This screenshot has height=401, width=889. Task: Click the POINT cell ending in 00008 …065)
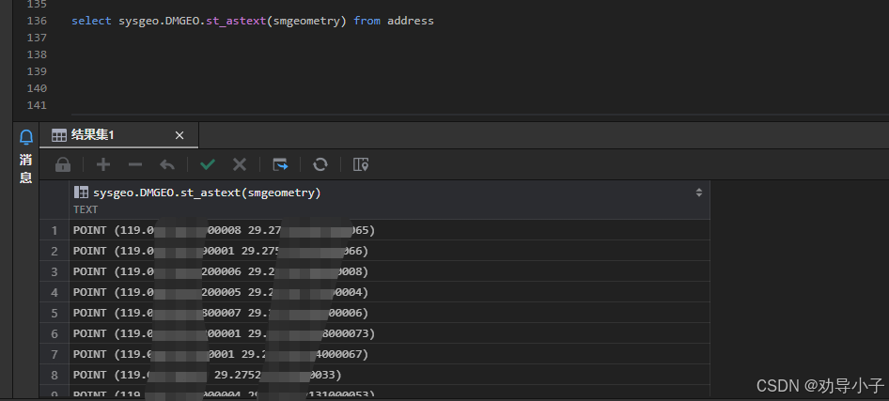pyautogui.click(x=389, y=230)
